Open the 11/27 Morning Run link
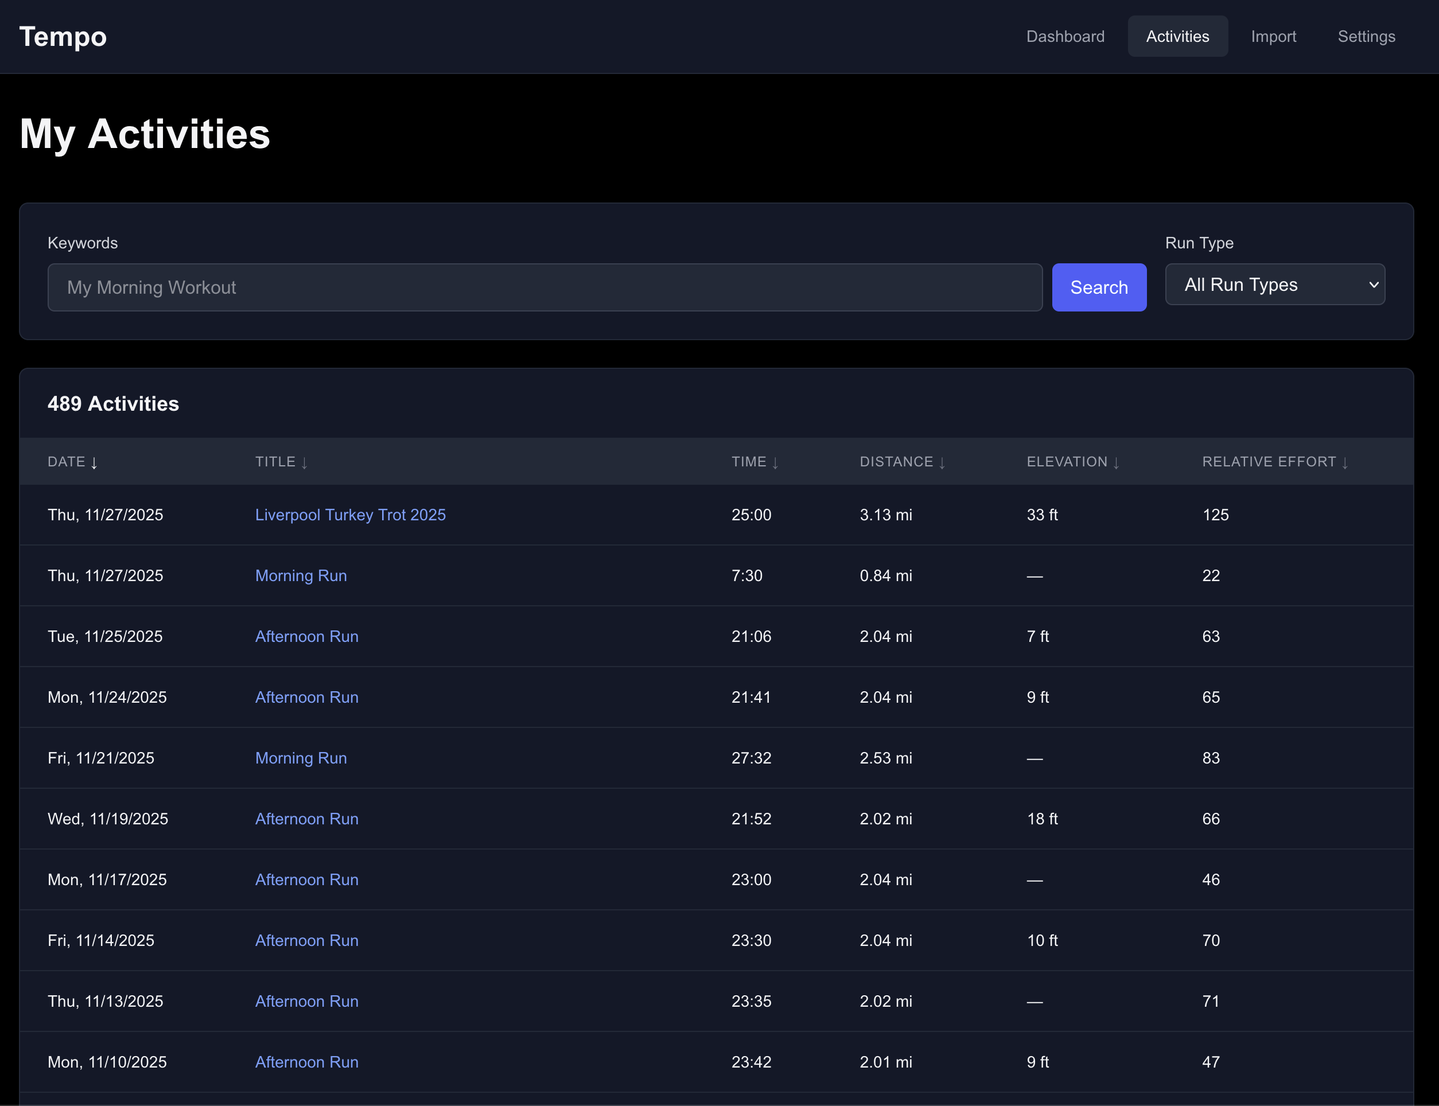Screen dimensions: 1439x1106 [301, 575]
